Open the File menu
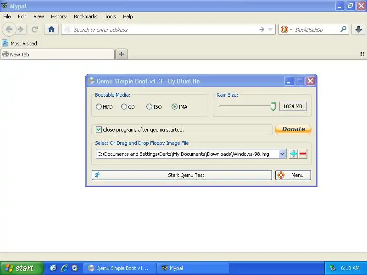This screenshot has width=367, height=275. [7, 16]
